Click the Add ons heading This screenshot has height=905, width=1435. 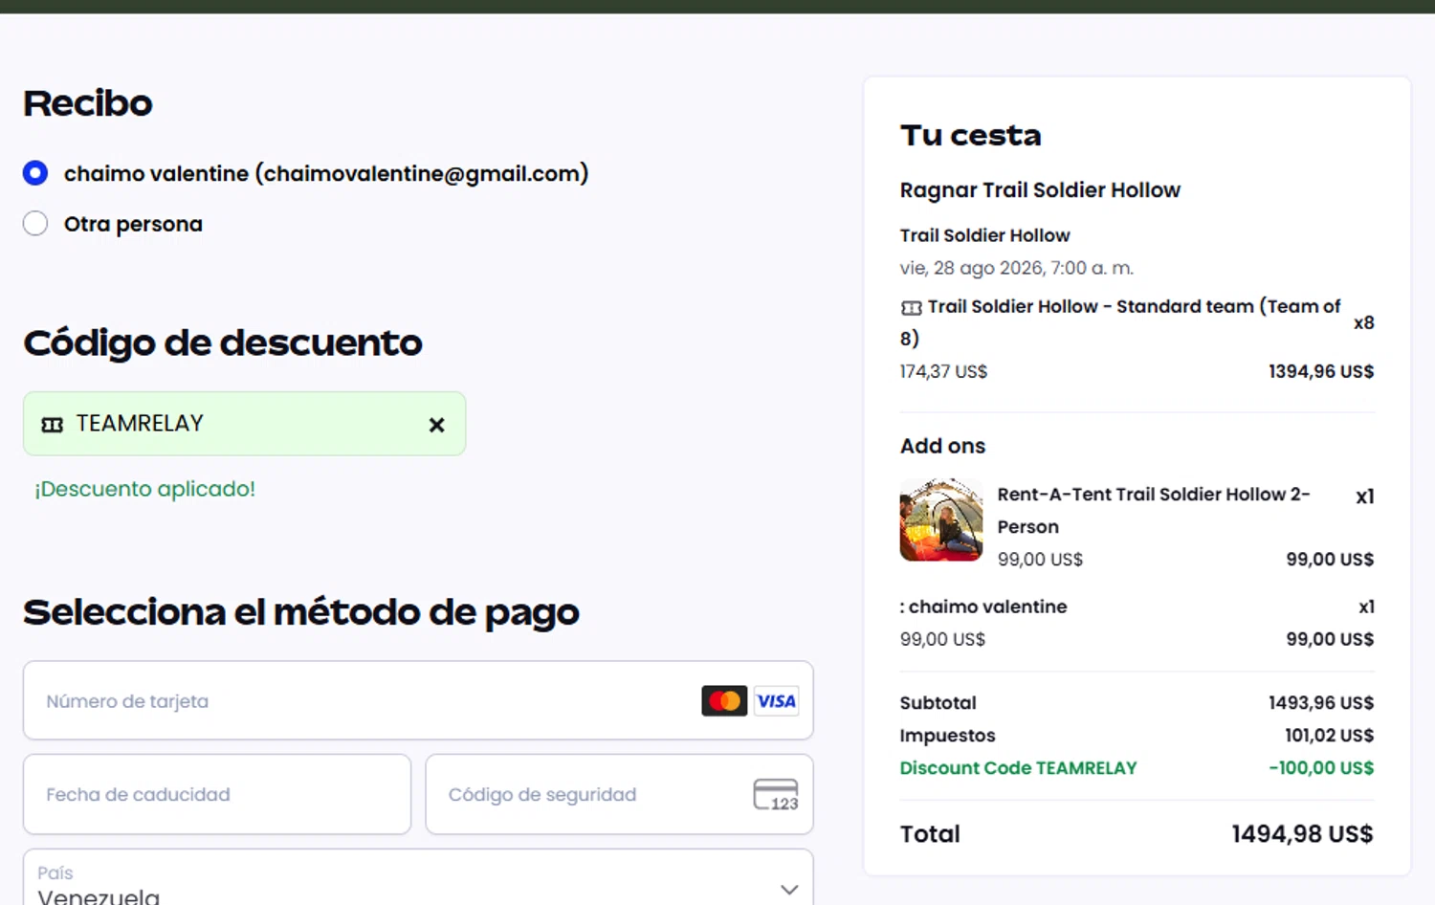coord(942,446)
